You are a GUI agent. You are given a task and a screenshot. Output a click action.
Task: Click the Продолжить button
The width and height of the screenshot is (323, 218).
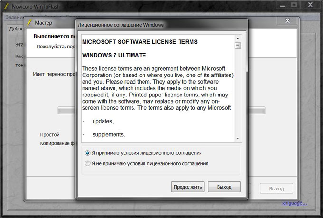(x=188, y=187)
